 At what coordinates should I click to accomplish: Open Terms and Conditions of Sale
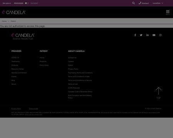(x=79, y=77)
